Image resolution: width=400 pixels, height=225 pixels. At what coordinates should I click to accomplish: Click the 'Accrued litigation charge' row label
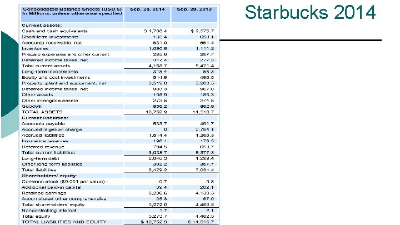[52, 129]
